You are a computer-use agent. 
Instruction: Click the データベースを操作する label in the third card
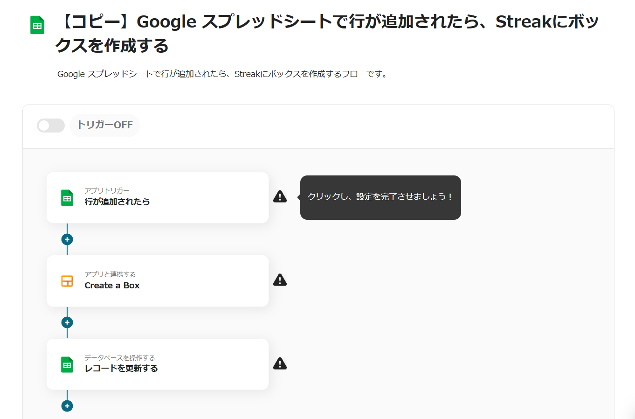(119, 357)
